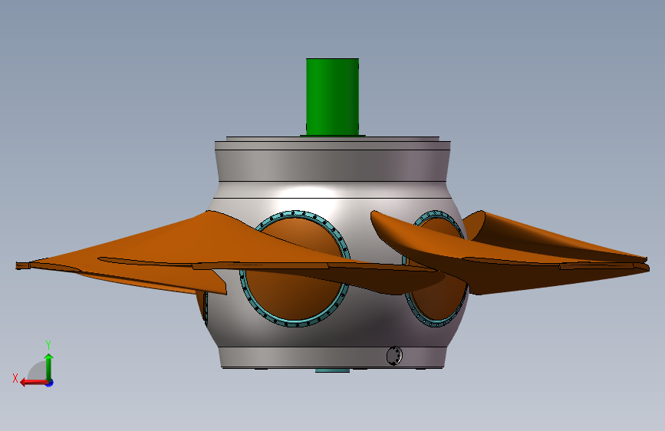Select the small bolted circular port near hub bottom

coord(394,356)
